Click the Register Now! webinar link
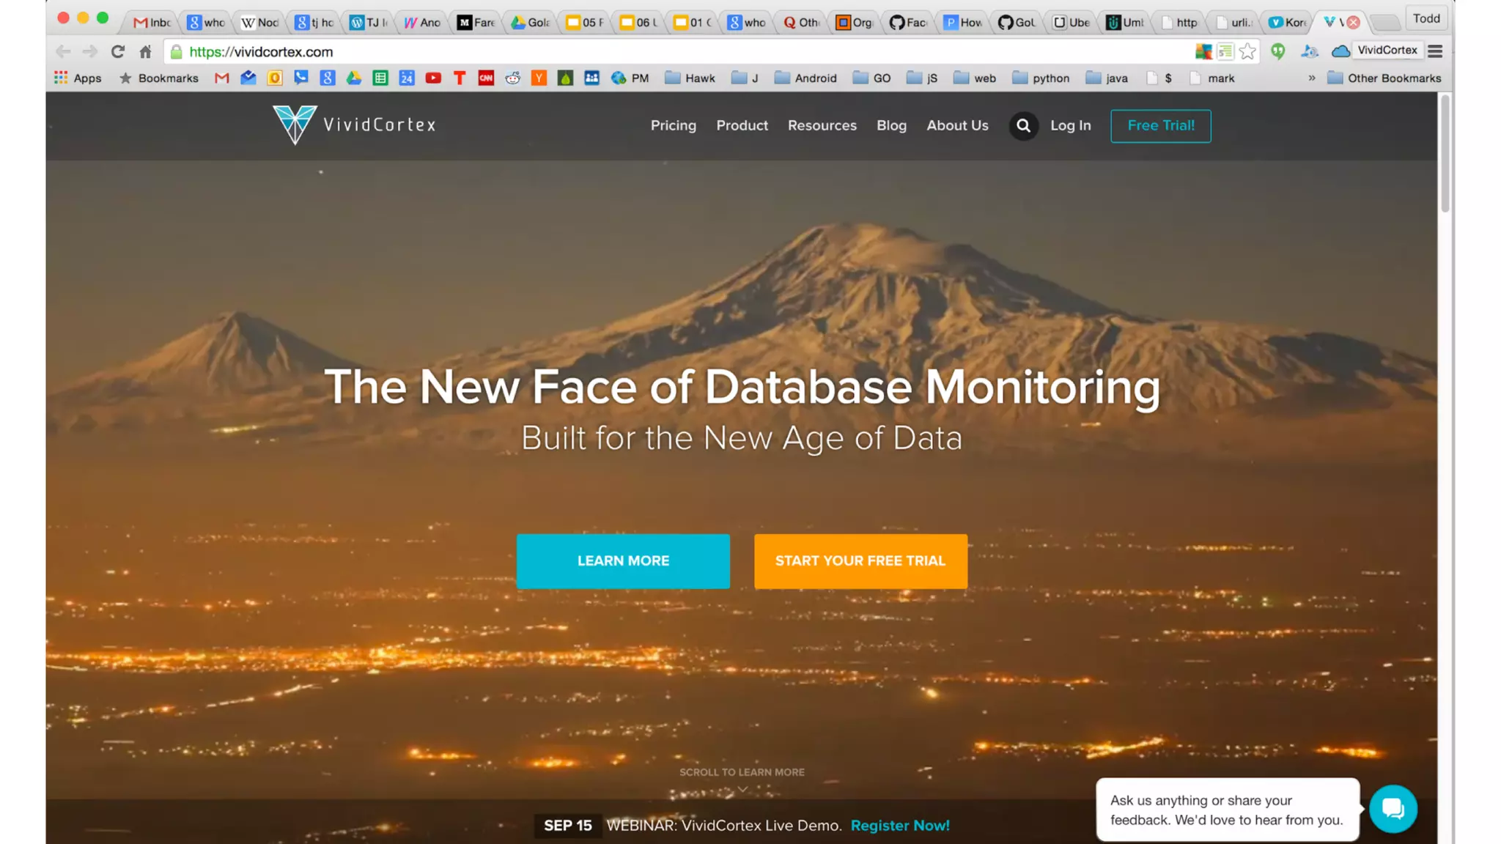The width and height of the screenshot is (1501, 844). tap(900, 826)
